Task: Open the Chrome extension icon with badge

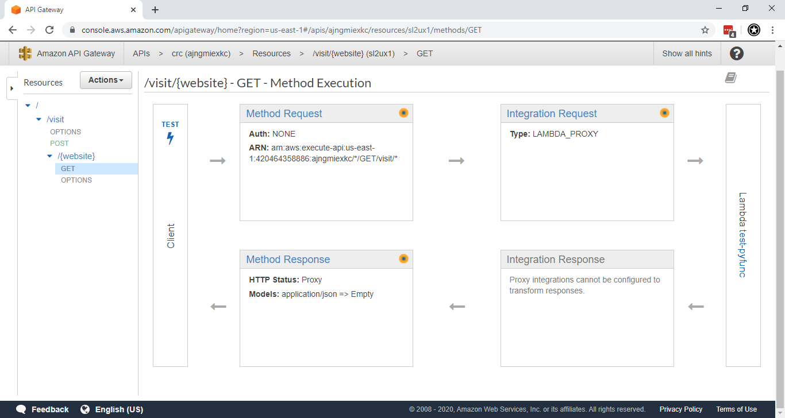Action: coord(729,30)
